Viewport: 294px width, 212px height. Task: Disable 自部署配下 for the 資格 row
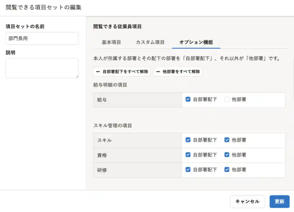(x=188, y=155)
